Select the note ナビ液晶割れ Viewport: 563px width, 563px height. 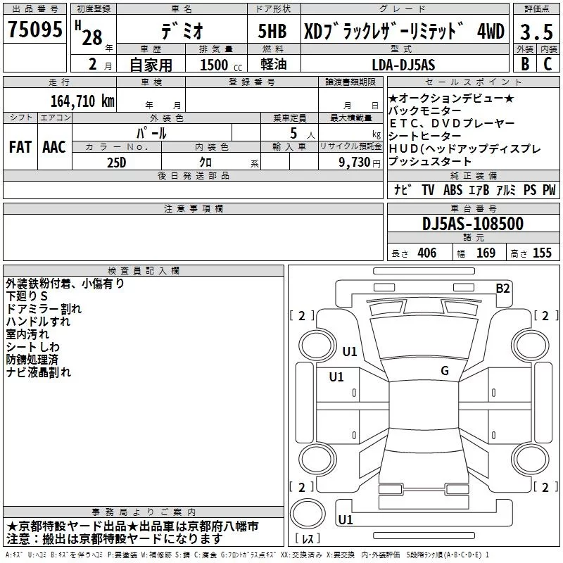[39, 372]
